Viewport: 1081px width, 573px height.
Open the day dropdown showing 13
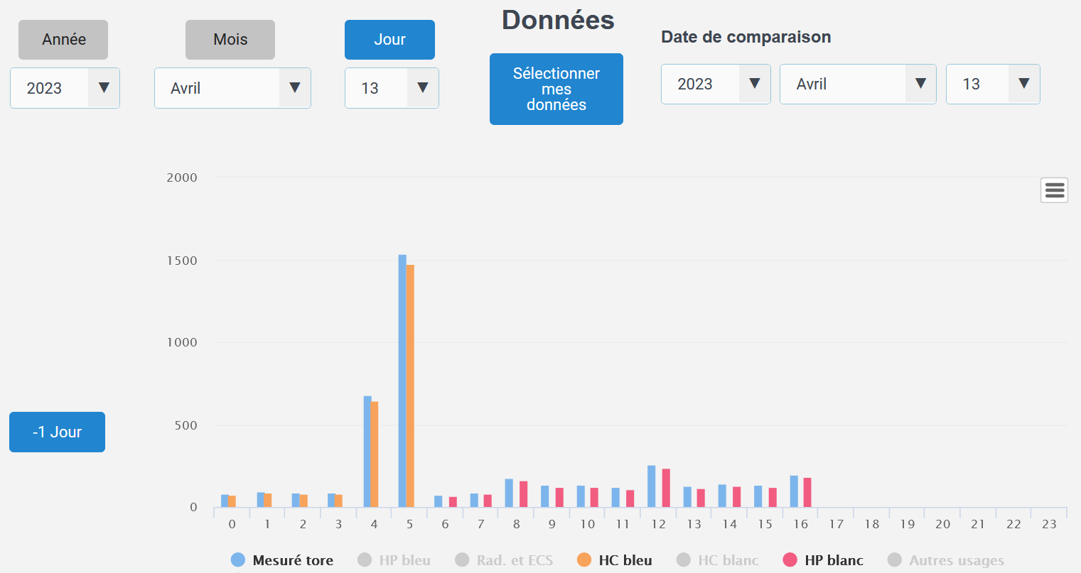tap(392, 88)
